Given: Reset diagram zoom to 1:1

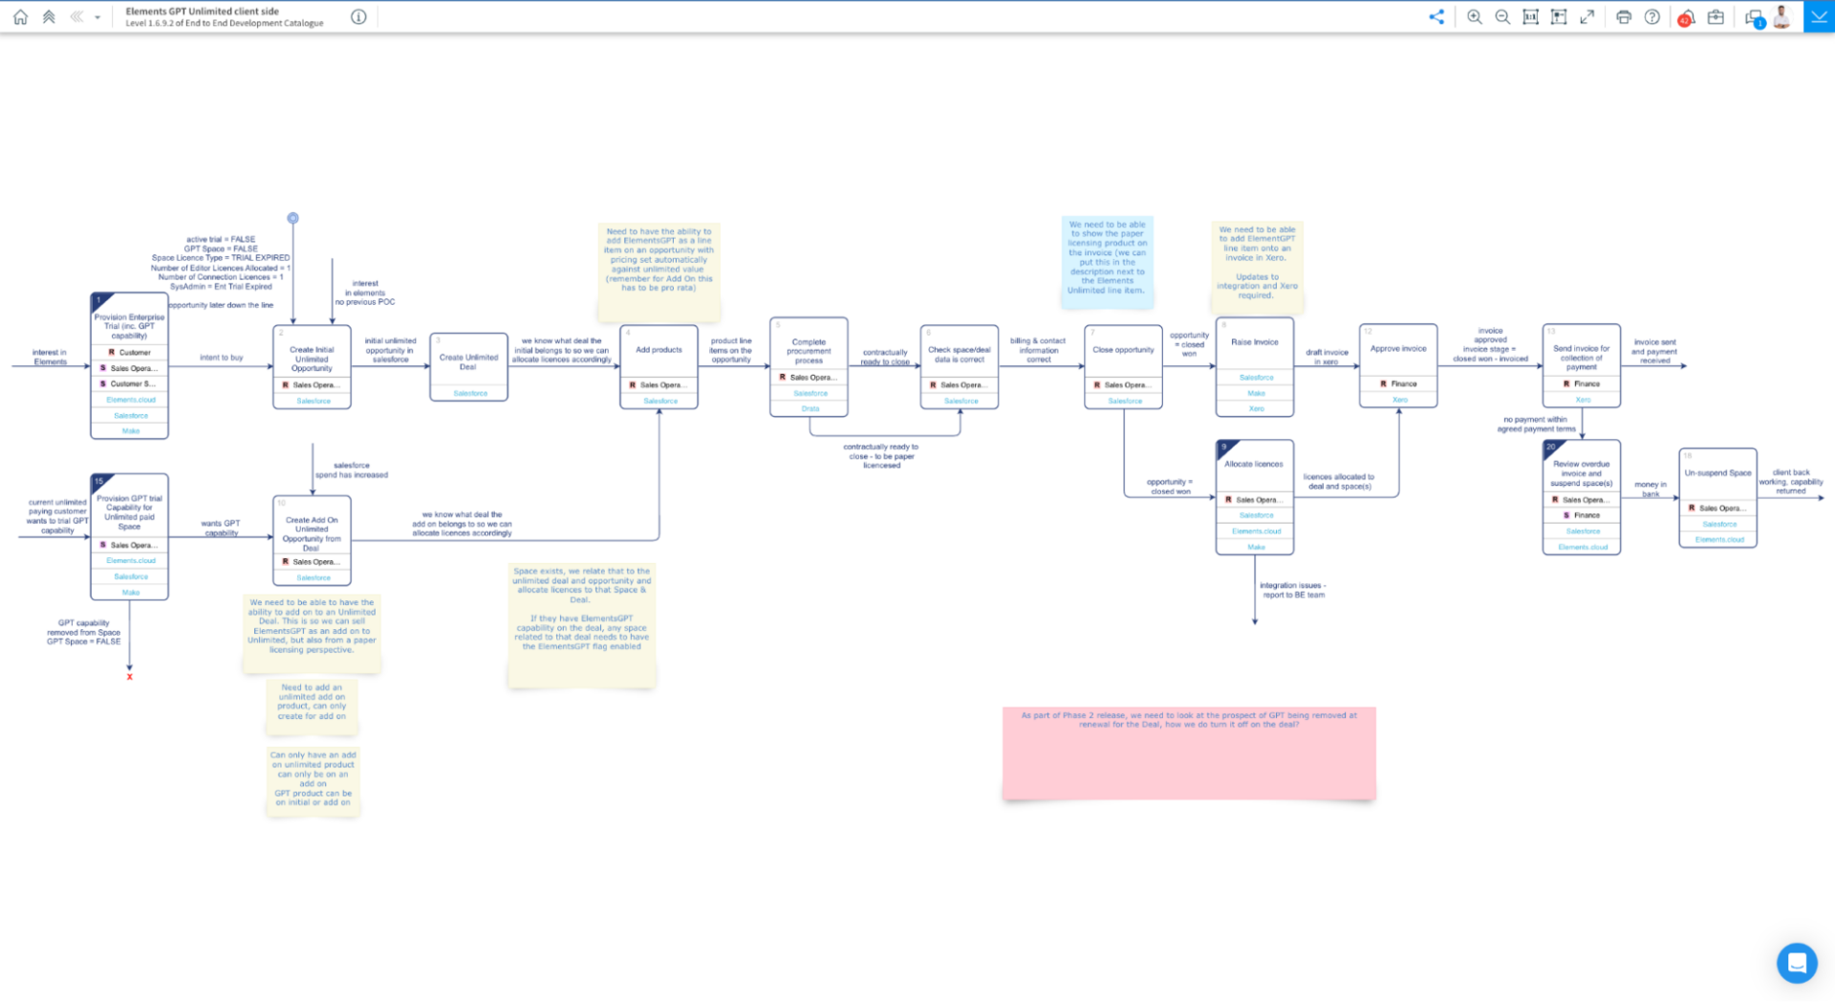Looking at the screenshot, I should pos(1530,17).
